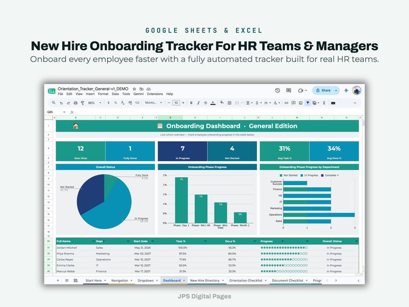Click the Undo arrow in toolbar
409x307 pixels.
[x=61, y=103]
